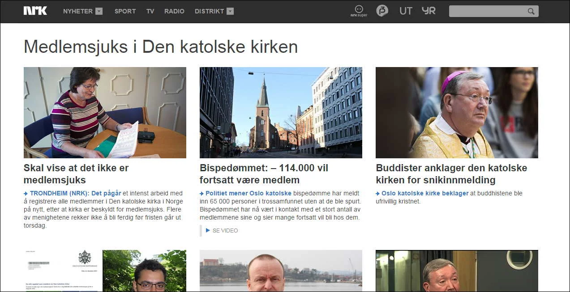Click the church spire photo thumbnail
This screenshot has height=292, width=570.
pos(281,112)
